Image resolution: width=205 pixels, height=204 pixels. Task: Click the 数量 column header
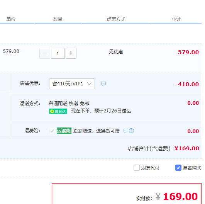(x=58, y=19)
